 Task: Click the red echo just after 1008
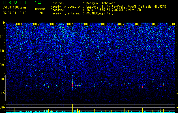pos(142,86)
